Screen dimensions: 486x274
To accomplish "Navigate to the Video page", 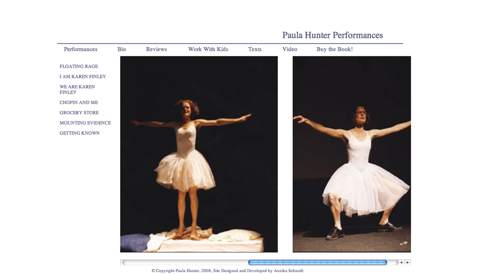I will 290,49.
